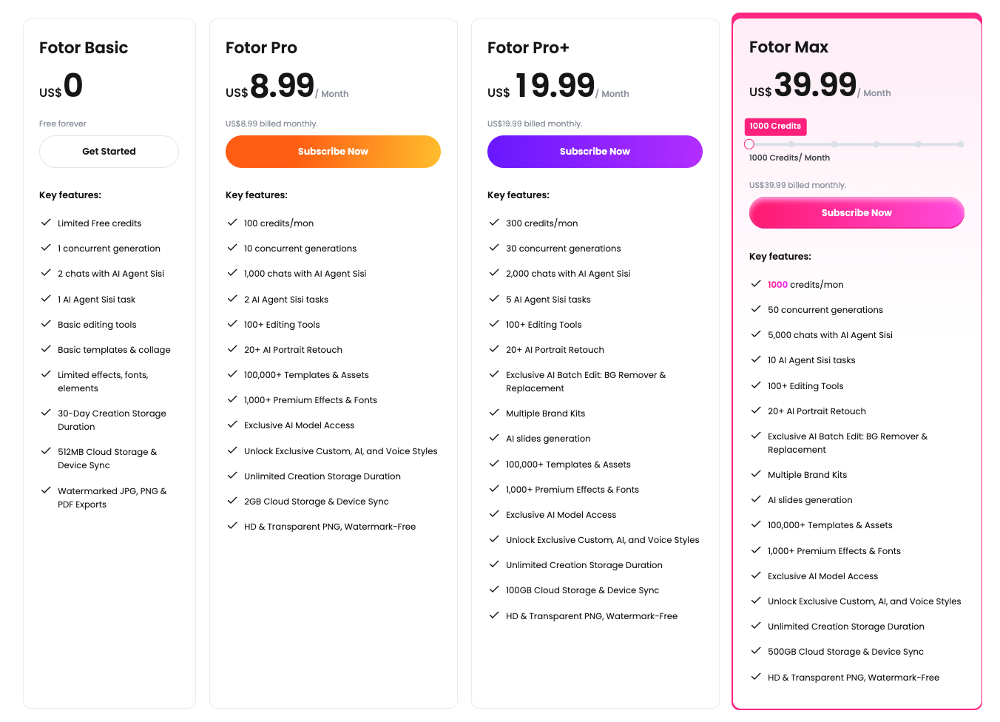1000x722 pixels.
Task: Subscribe to the Fotor Pro+ plan
Action: click(595, 152)
